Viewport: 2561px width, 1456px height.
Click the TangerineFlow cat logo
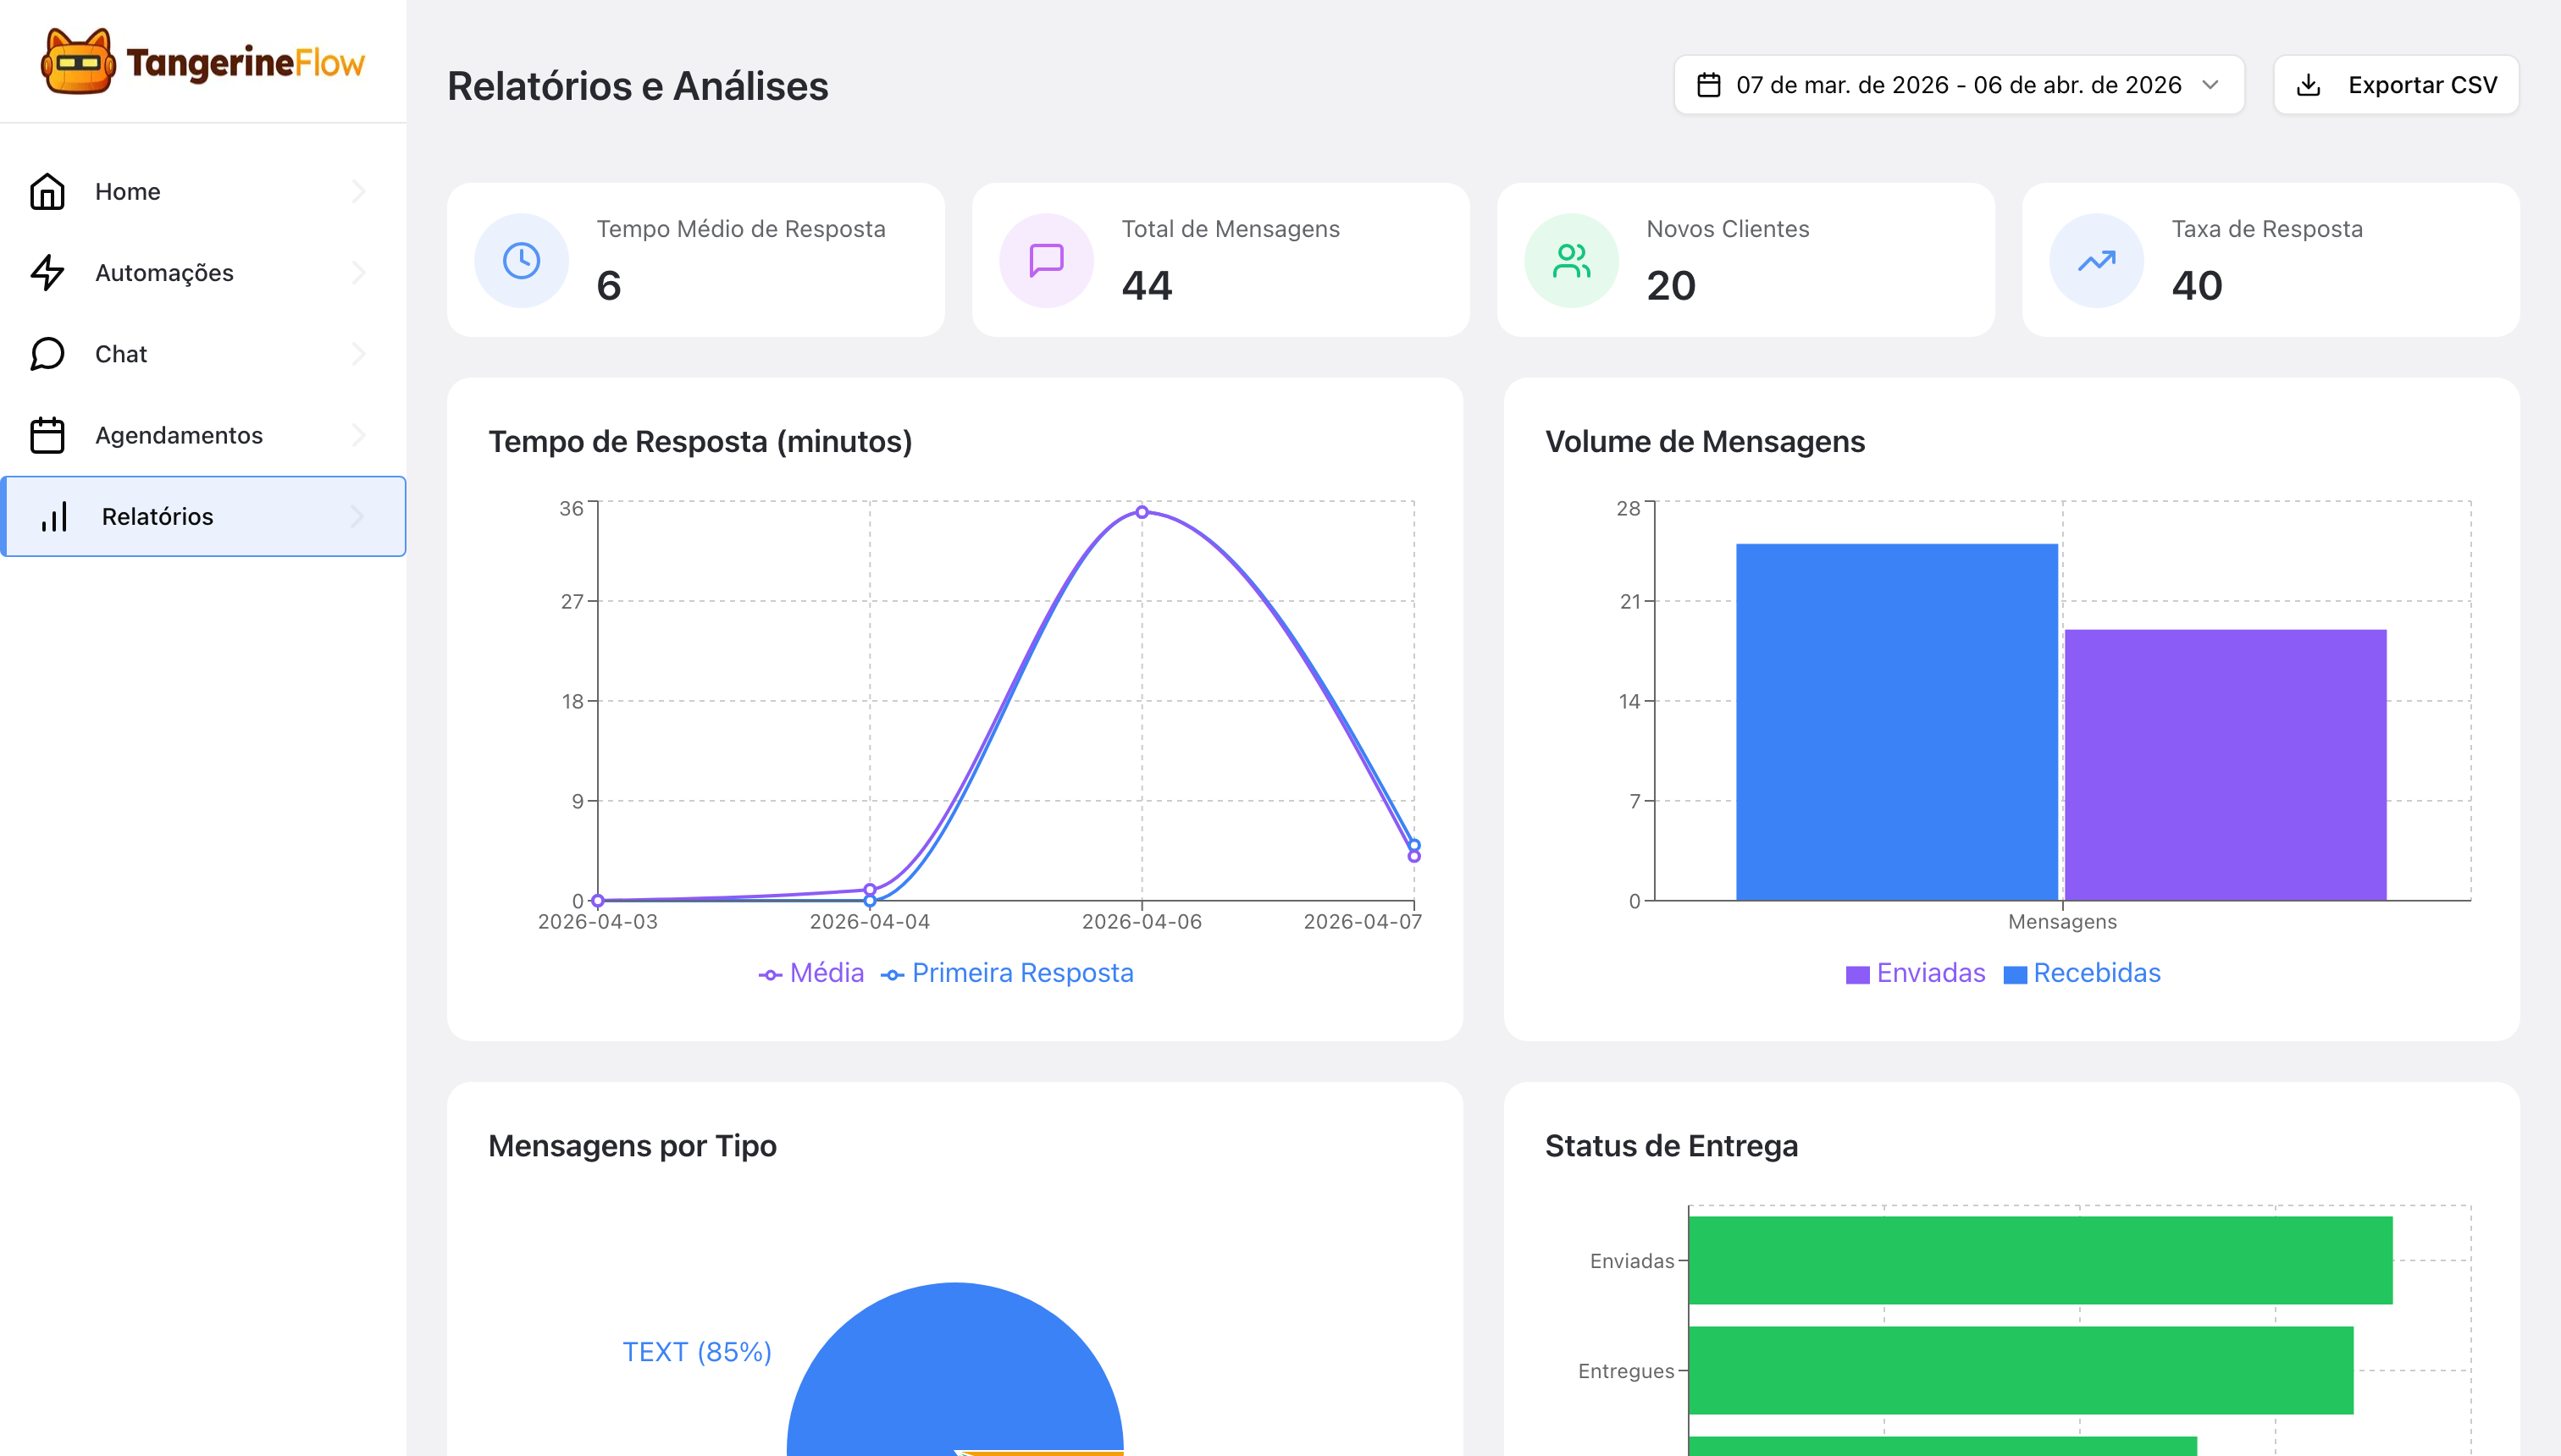click(78, 61)
